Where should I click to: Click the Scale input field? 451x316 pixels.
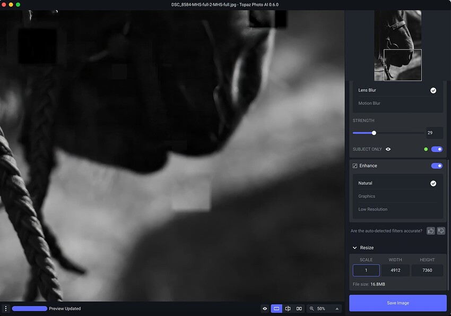[x=366, y=270]
